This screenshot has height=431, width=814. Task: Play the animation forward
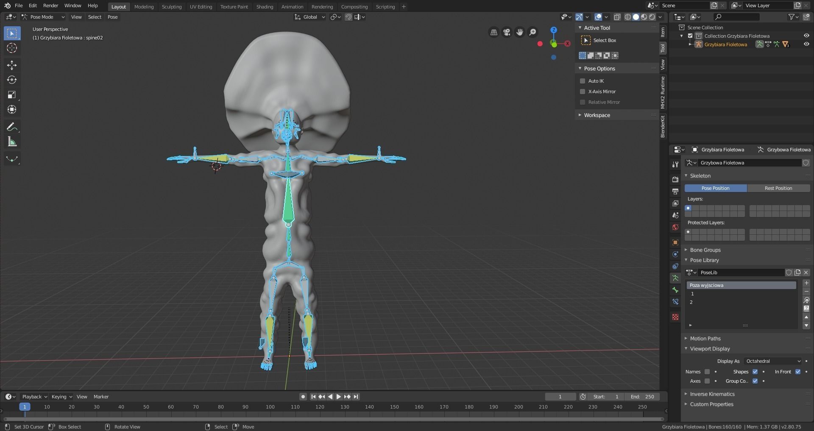[x=338, y=397]
